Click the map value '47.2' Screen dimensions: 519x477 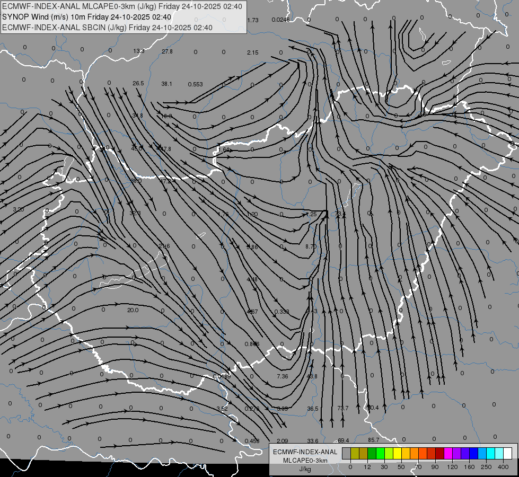point(165,181)
